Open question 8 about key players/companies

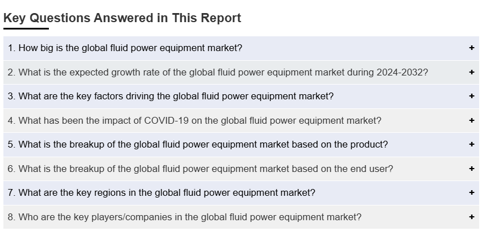184,217
